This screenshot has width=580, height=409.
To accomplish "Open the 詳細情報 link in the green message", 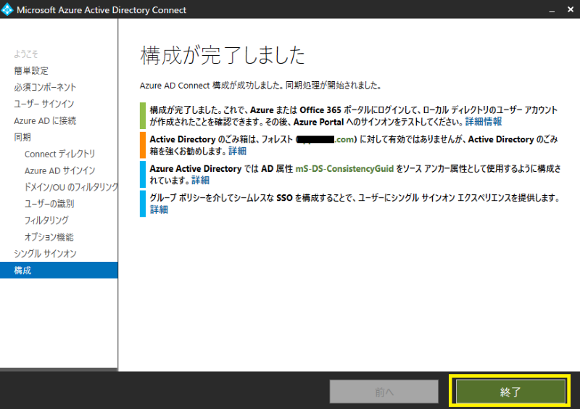I will tap(484, 122).
